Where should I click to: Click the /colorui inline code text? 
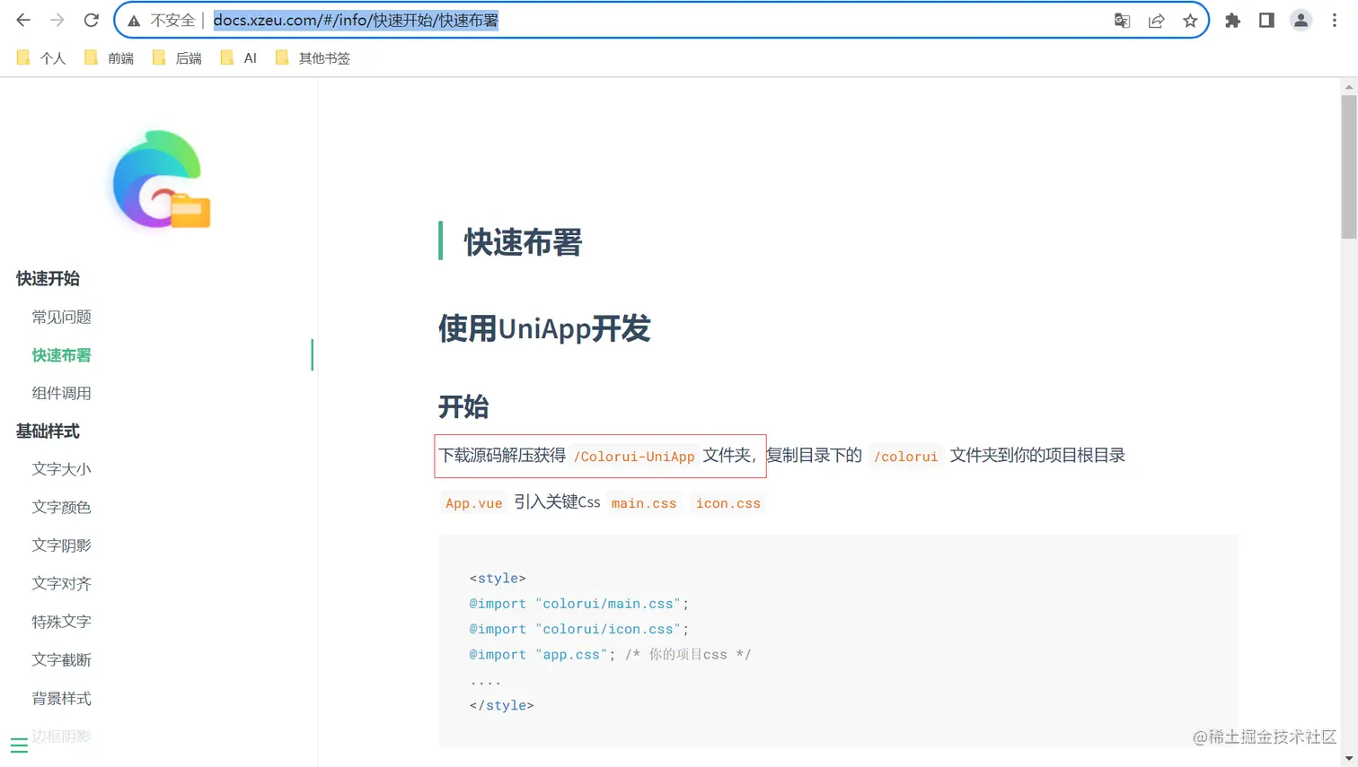(905, 457)
